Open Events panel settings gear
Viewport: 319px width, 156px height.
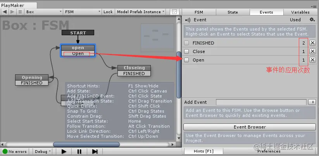(x=312, y=20)
